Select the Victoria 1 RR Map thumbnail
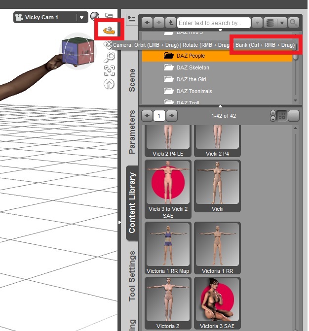The image size is (309, 331). [168, 248]
